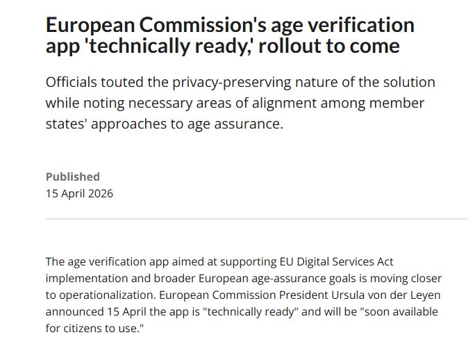Click the word "privacy-preserving" in the subheading
This screenshot has width=468, height=344.
(232, 83)
